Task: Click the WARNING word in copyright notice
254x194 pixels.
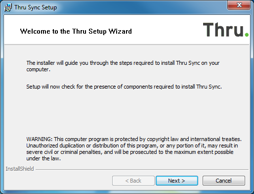Action: coord(40,139)
